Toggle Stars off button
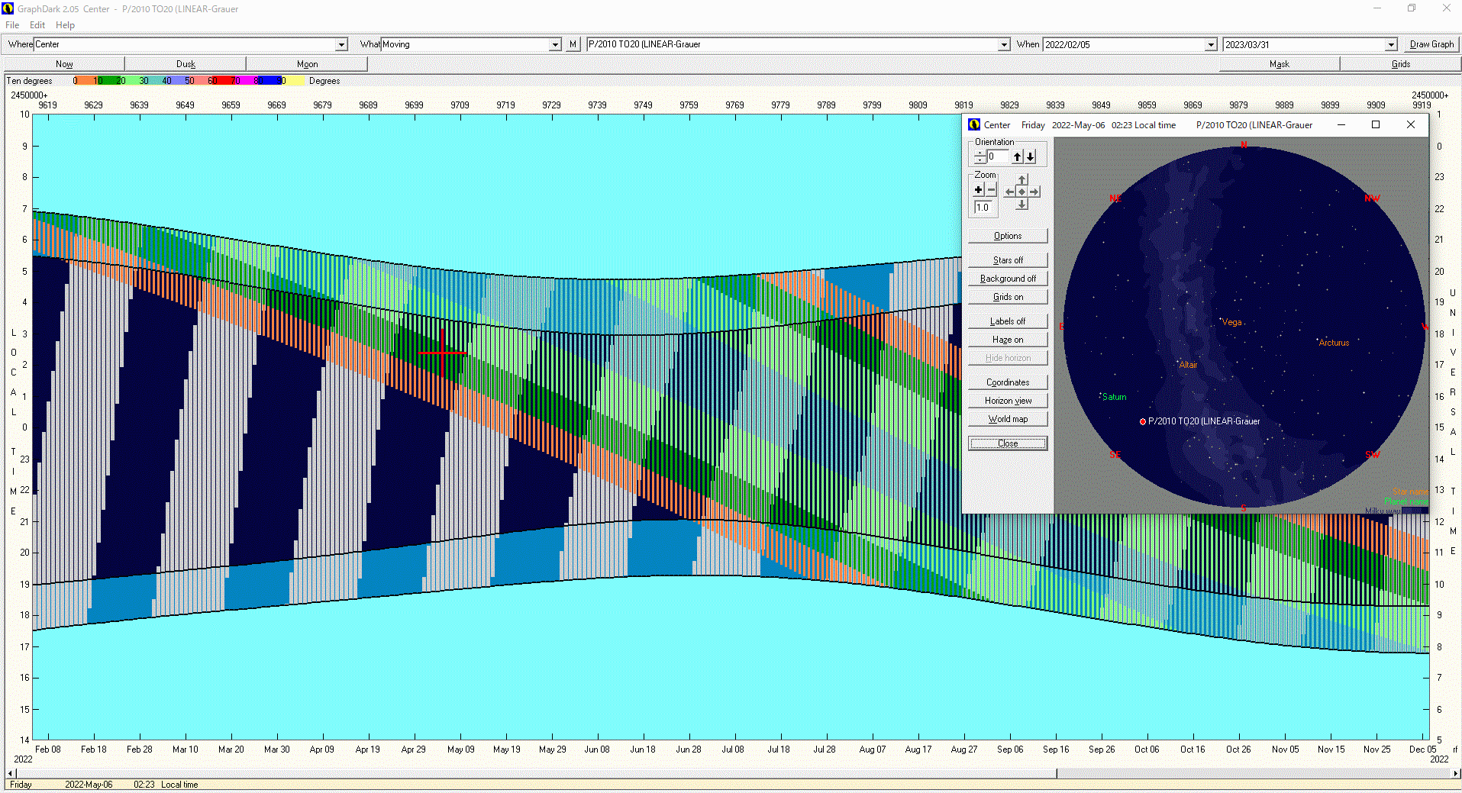 click(x=1008, y=260)
